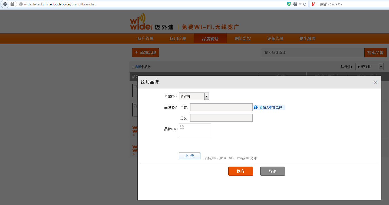Viewport: 389px width, 205px height.
Task: Expand the address bar history dropdown arrow
Action: pos(300,4)
